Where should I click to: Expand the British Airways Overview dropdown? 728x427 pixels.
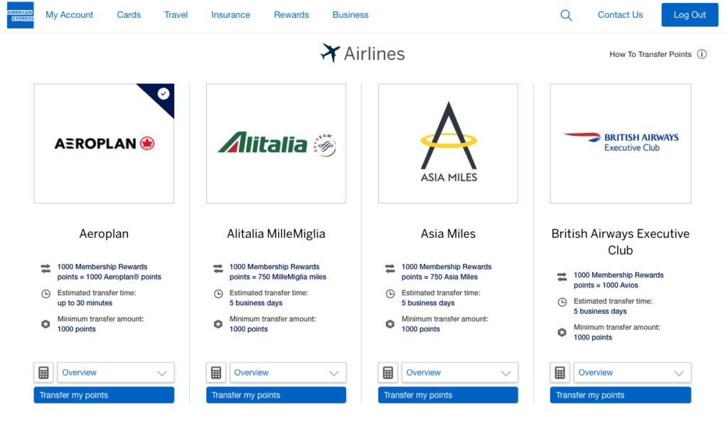tap(631, 372)
